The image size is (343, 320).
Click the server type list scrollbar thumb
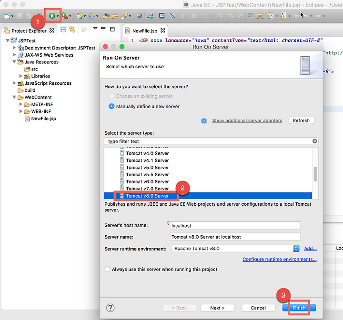click(x=315, y=174)
